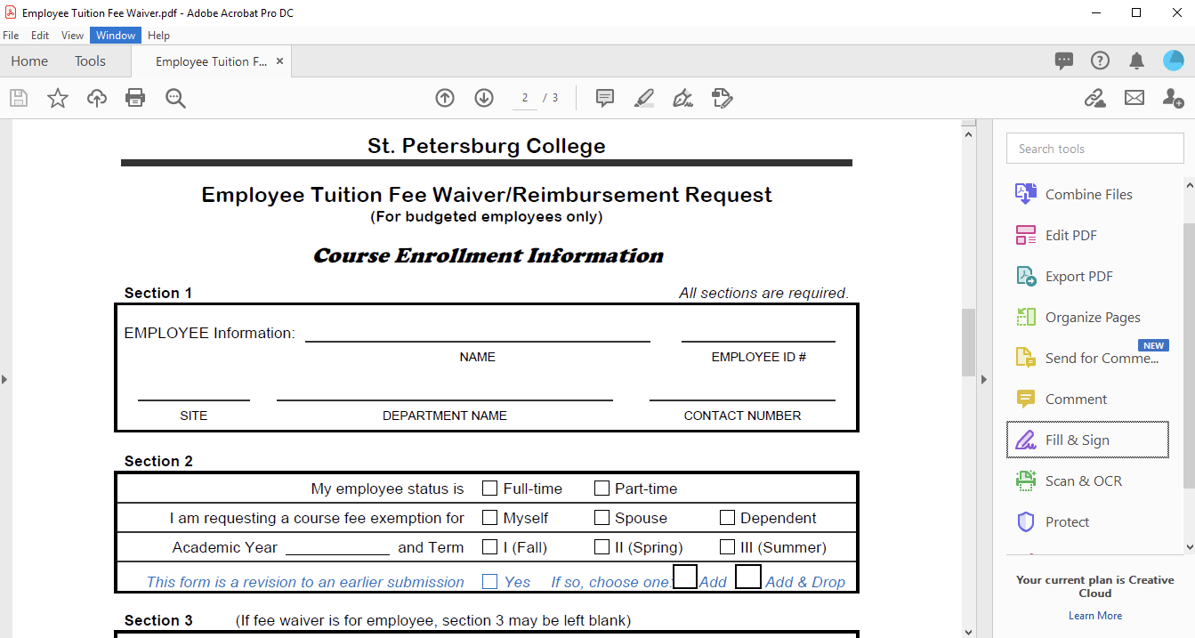Expand the left navigation pane arrow
1195x638 pixels.
(4, 379)
